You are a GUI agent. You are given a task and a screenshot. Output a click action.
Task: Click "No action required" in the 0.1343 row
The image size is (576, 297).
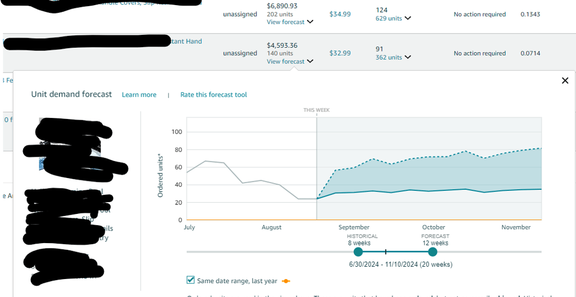coord(480,15)
